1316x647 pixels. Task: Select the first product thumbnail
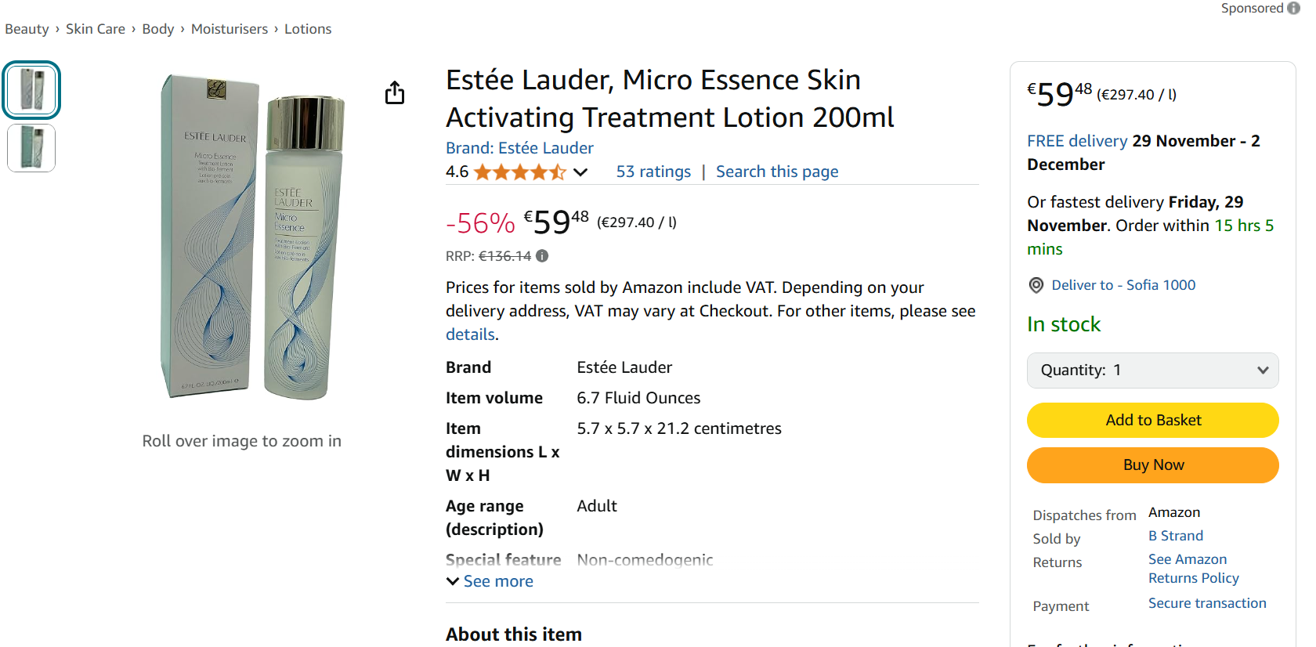click(31, 90)
